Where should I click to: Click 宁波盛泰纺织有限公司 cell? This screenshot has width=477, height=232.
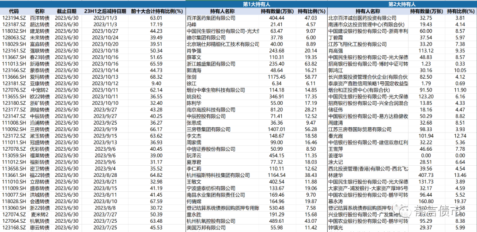[211, 188]
